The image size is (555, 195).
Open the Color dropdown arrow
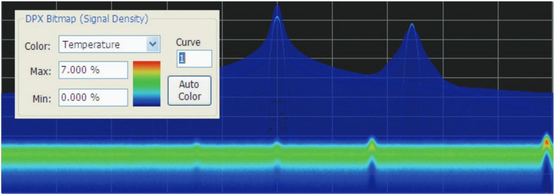[152, 44]
